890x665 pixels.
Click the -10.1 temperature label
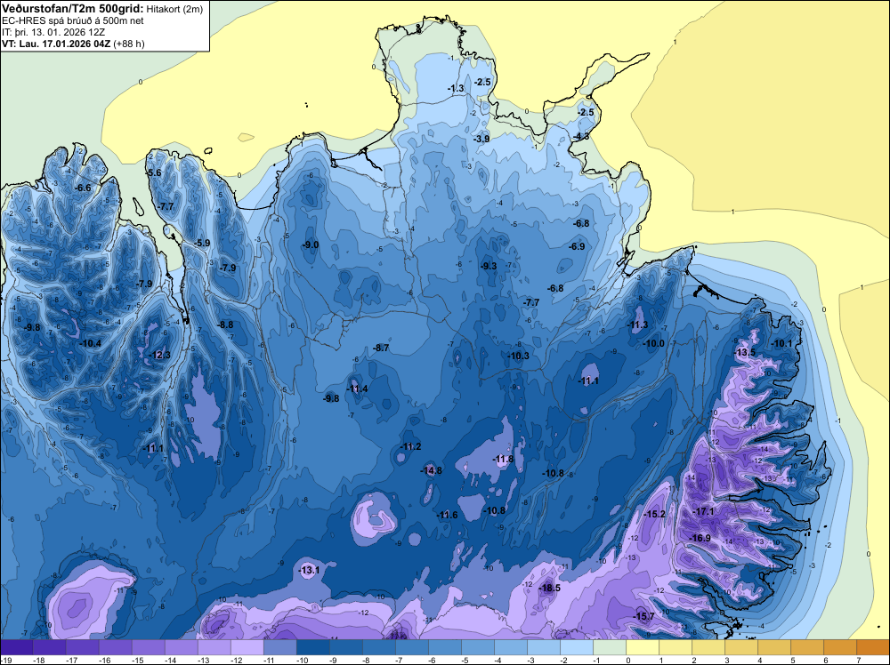781,343
